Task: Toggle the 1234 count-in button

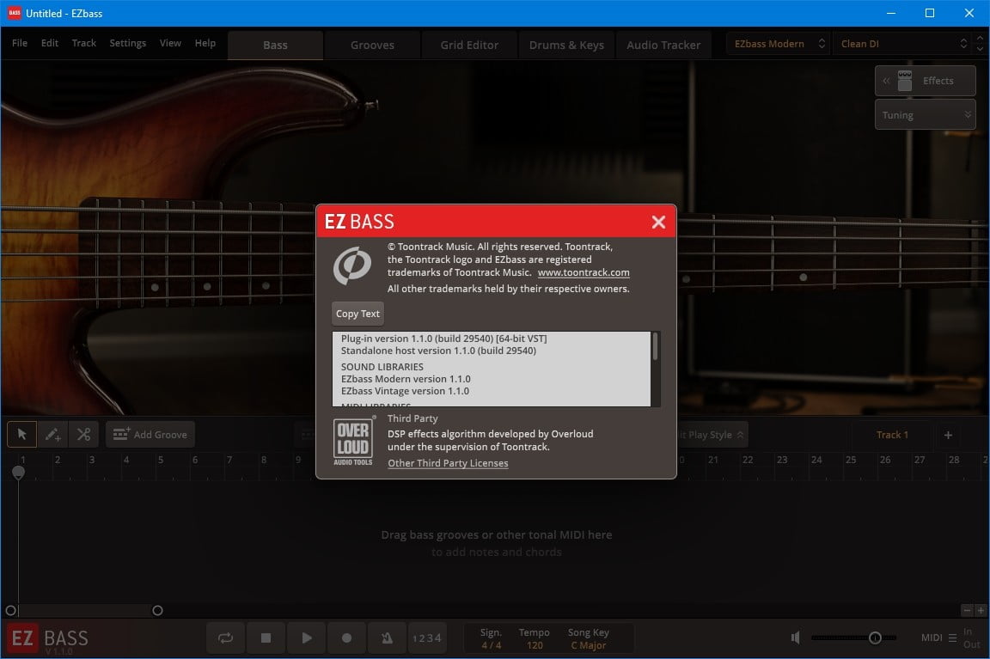Action: click(x=426, y=638)
